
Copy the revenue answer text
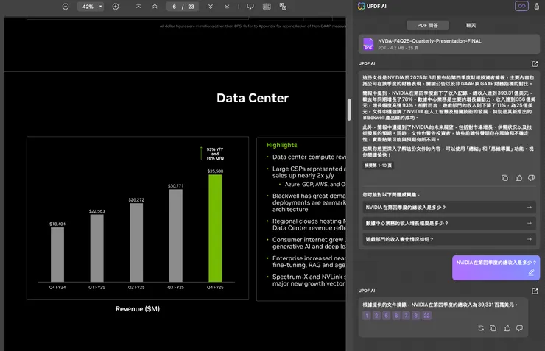coord(493,328)
